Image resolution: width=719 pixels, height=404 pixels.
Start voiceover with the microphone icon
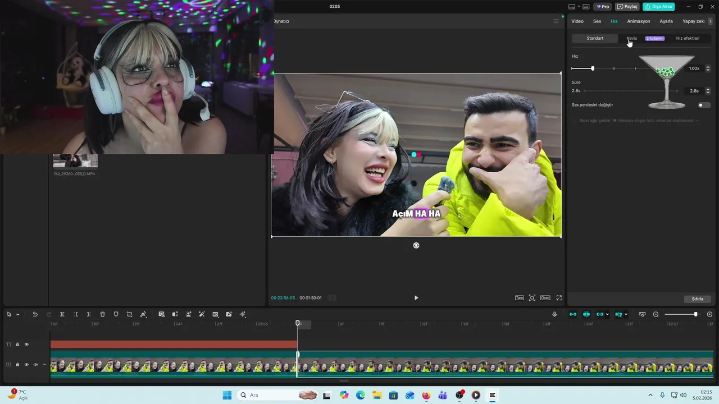point(554,314)
